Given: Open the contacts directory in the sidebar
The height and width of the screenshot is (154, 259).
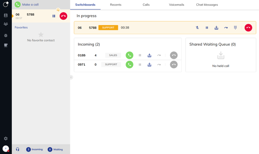Looking at the screenshot, I should click(6, 15).
